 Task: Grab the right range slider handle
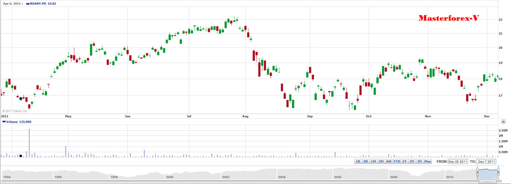coord(499,172)
